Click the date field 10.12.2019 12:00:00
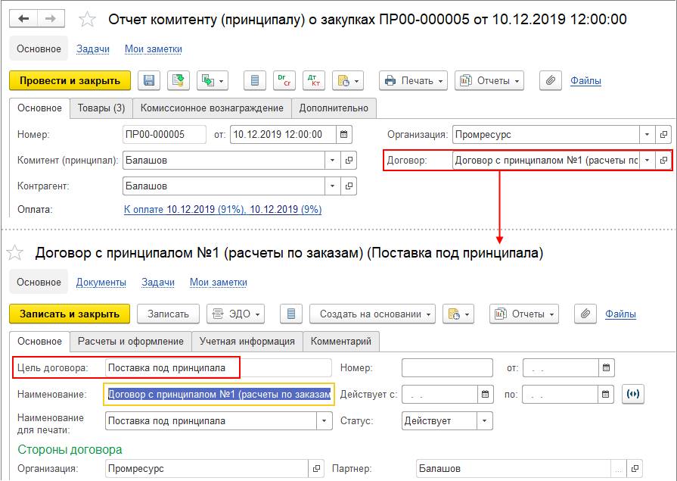This screenshot has height=481, width=677. pyautogui.click(x=283, y=135)
